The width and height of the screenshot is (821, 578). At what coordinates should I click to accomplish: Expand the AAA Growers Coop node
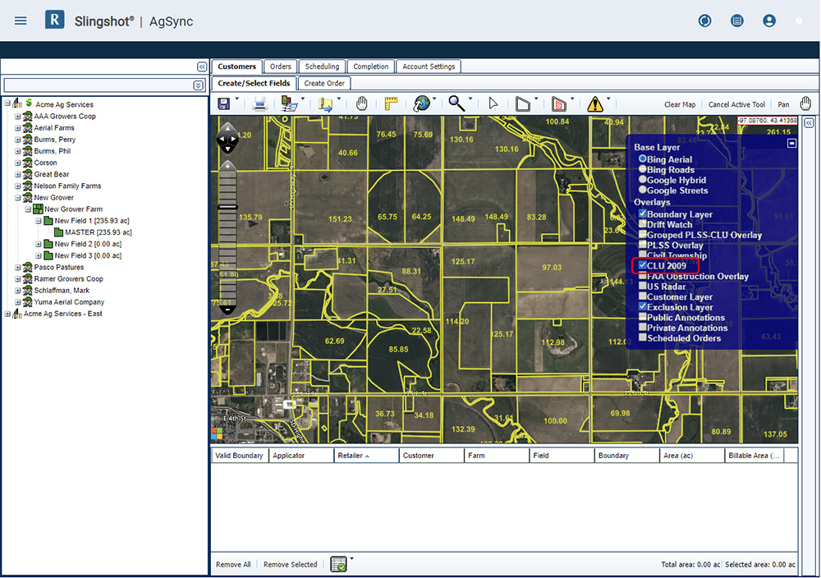point(17,117)
